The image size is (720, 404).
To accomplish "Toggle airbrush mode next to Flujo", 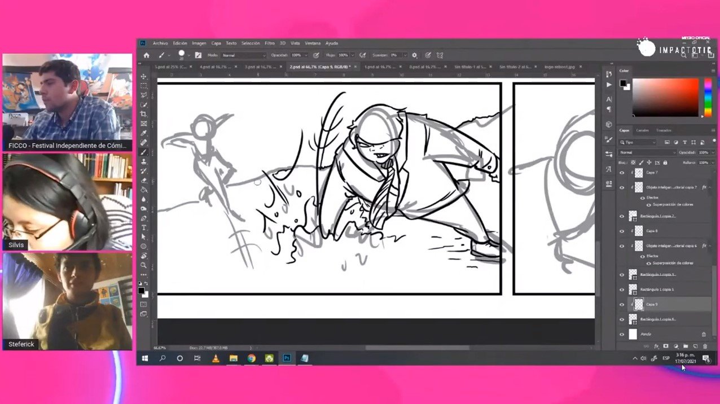I will (x=362, y=55).
